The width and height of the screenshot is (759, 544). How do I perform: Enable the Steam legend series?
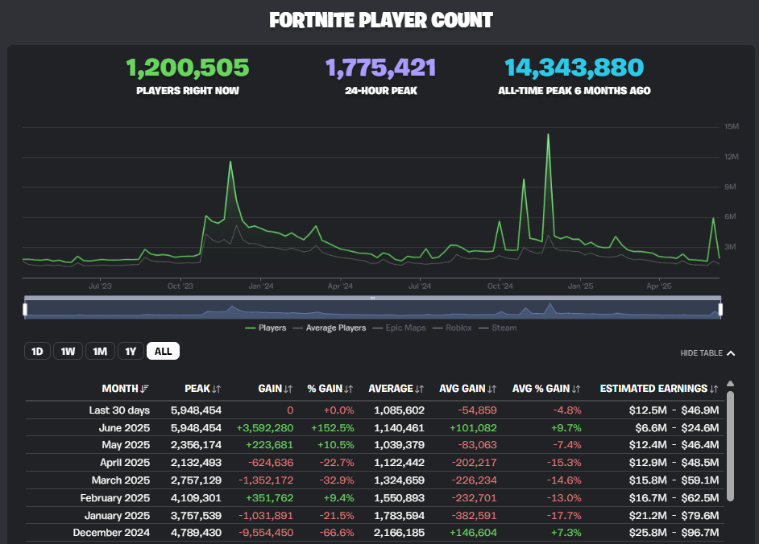(x=498, y=328)
